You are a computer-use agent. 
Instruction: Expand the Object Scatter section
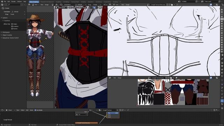7,35
